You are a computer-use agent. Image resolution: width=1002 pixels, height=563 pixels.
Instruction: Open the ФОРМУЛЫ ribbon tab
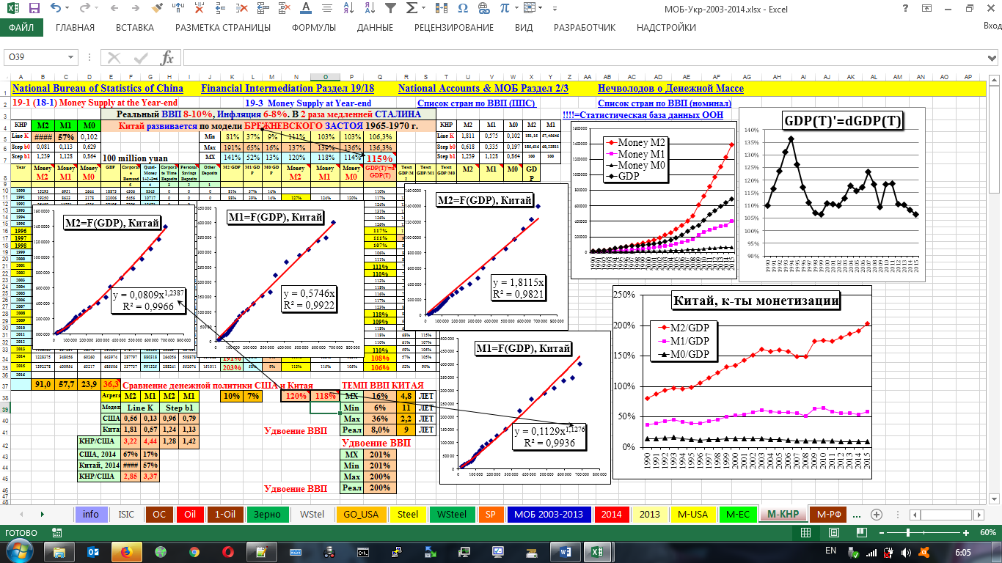pos(314,28)
